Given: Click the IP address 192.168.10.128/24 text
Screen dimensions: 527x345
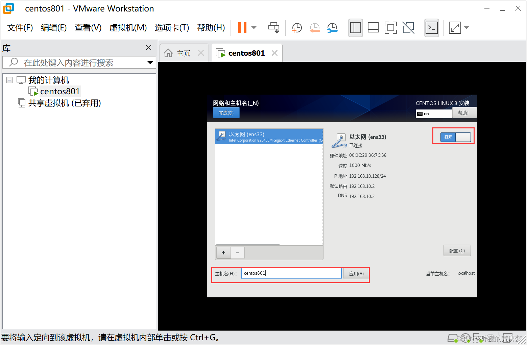Looking at the screenshot, I should tap(367, 176).
